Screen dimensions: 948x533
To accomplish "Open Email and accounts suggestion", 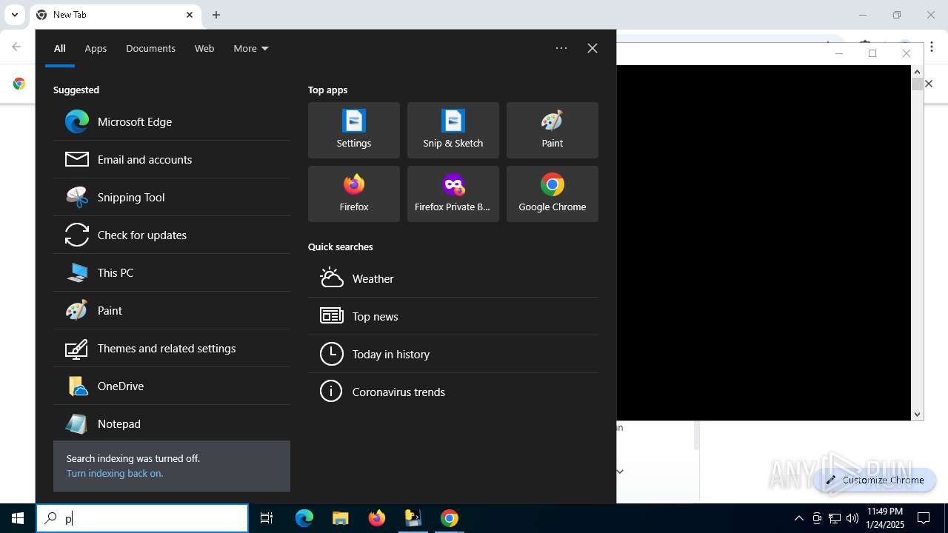I will pos(172,159).
